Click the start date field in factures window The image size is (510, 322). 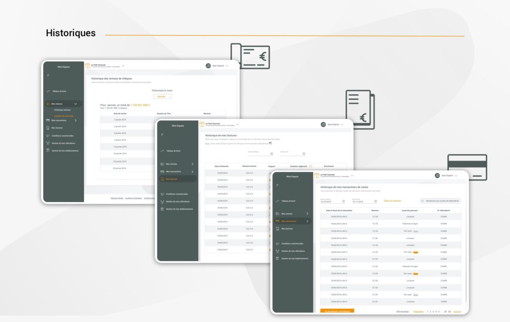[260, 153]
